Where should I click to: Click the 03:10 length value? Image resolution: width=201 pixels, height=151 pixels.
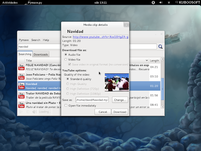tap(154, 76)
